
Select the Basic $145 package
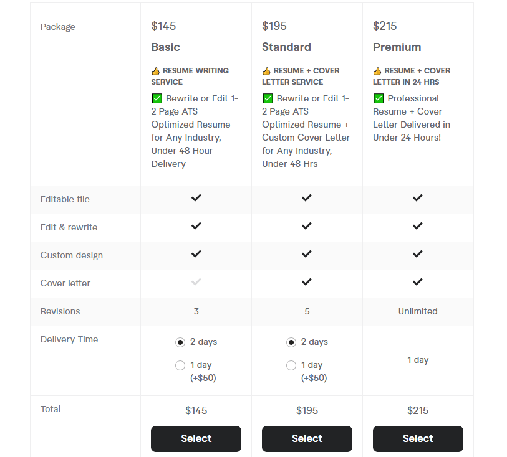pos(196,438)
